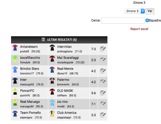Open notepad icon for bocafillacchio match
The image size is (161, 124).
pos(103,60)
